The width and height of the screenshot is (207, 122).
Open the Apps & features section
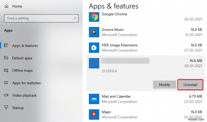pos(25,46)
